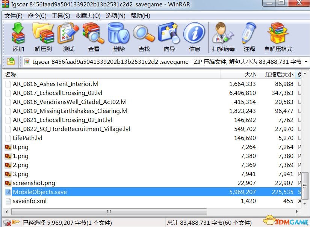The image size is (310, 227).
Task: Click the drive icon in status bar
Action: [7, 222]
